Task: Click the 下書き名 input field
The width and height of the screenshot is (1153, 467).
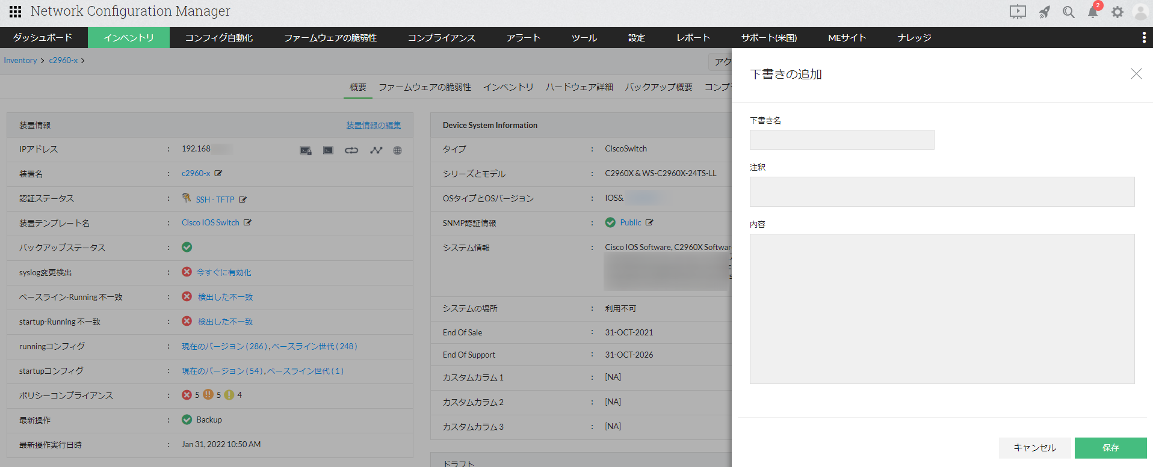Action: [x=841, y=139]
